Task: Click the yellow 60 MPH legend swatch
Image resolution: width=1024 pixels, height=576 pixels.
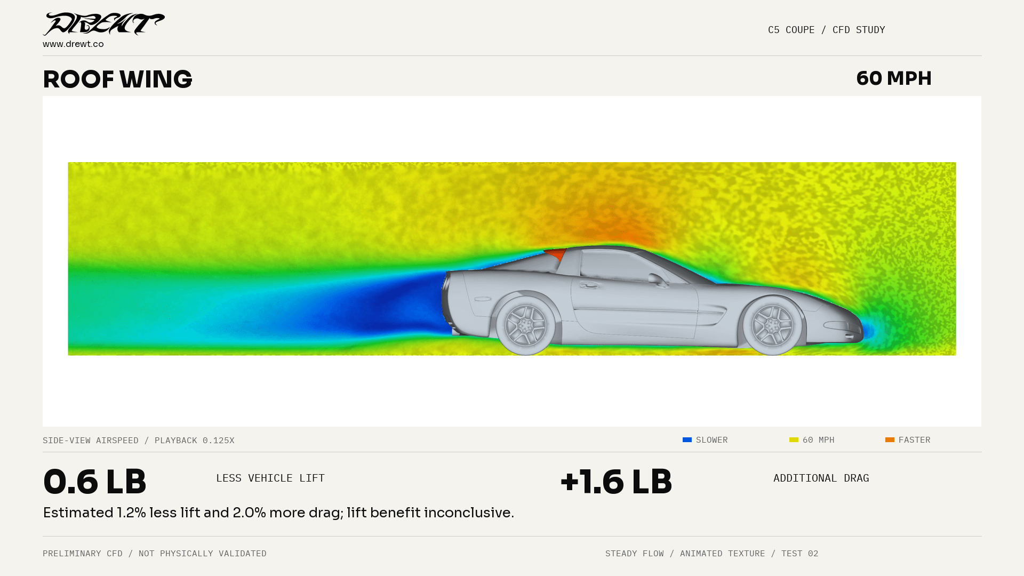Action: 794,440
